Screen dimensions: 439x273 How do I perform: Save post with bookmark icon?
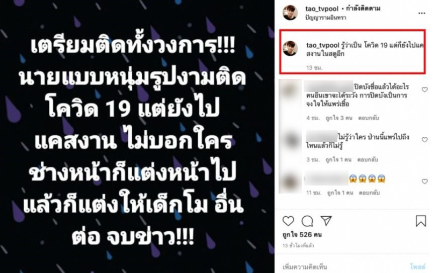pyautogui.click(x=421, y=221)
